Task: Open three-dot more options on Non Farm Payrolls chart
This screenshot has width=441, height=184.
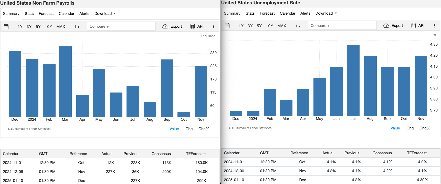Action: point(214,26)
